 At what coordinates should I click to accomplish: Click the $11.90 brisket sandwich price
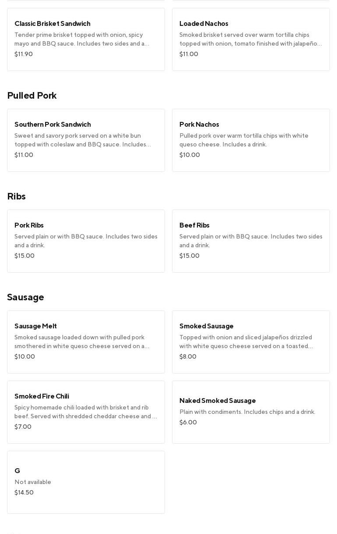pos(24,54)
